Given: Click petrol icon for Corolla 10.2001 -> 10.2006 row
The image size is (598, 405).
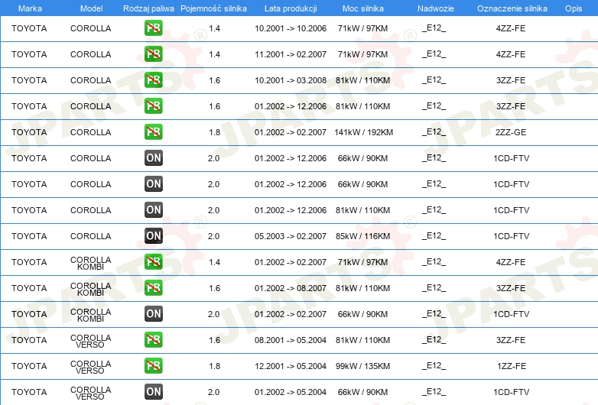Looking at the screenshot, I should coord(153,28).
